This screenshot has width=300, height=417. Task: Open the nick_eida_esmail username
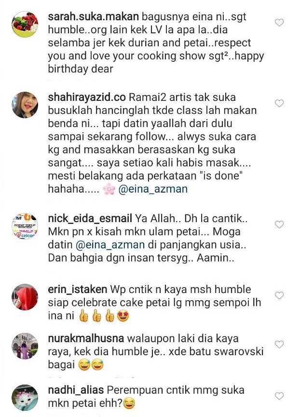click(x=90, y=219)
